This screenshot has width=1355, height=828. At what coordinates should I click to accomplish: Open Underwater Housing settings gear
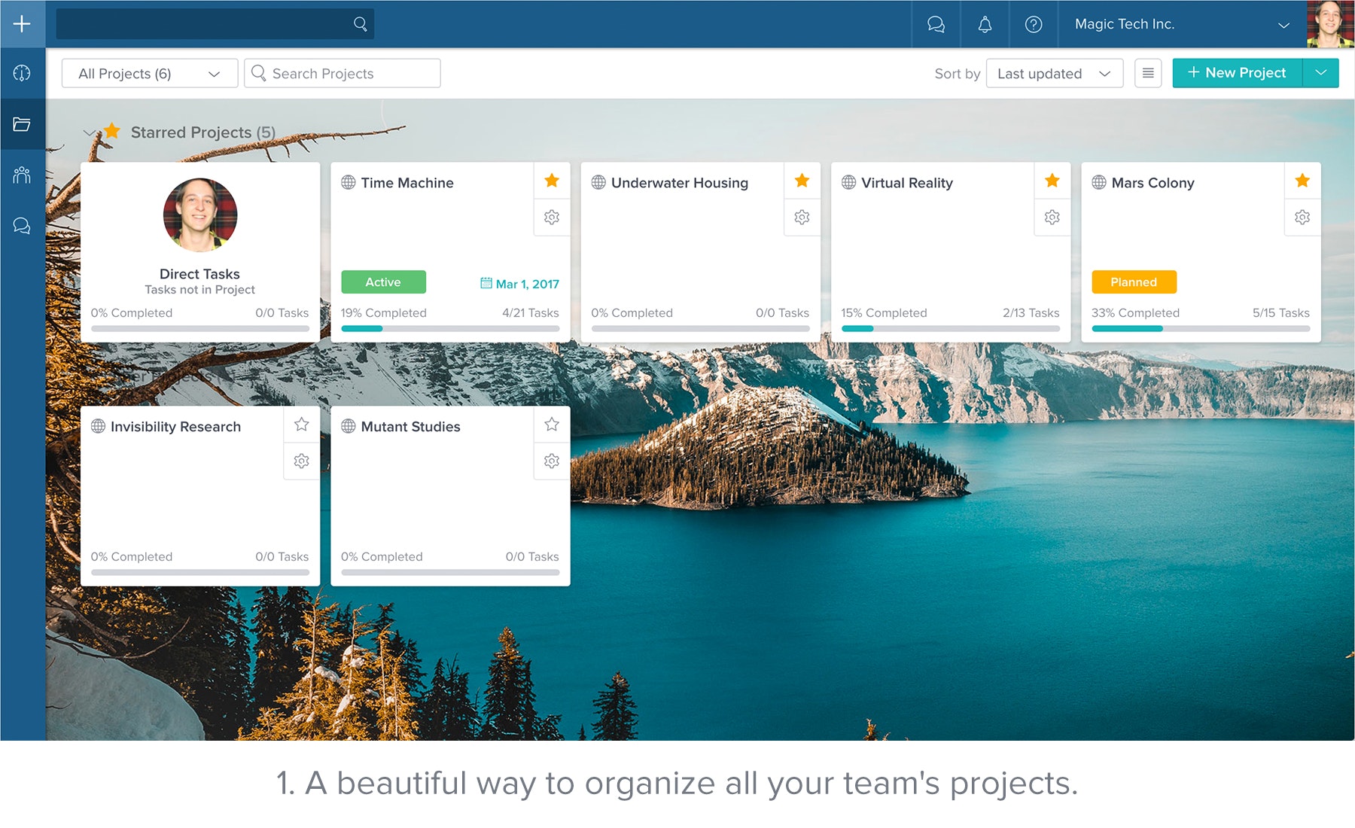pyautogui.click(x=802, y=218)
